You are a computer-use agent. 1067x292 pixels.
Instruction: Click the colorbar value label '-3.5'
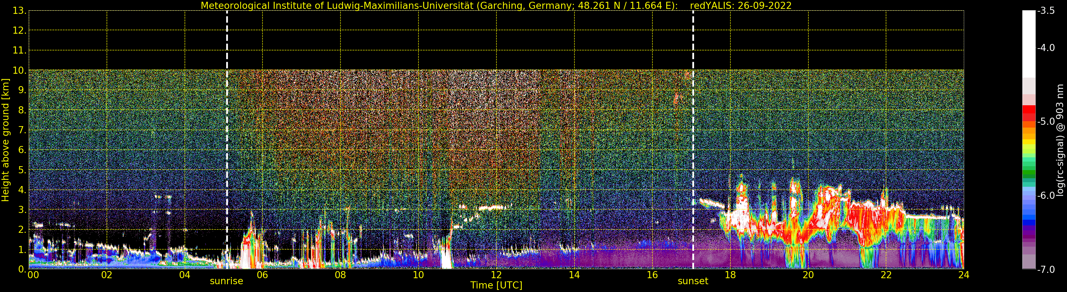[x=1046, y=11]
